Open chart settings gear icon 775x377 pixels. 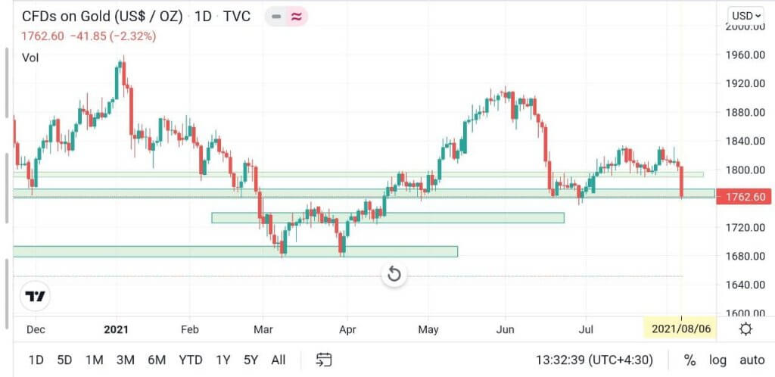(745, 329)
